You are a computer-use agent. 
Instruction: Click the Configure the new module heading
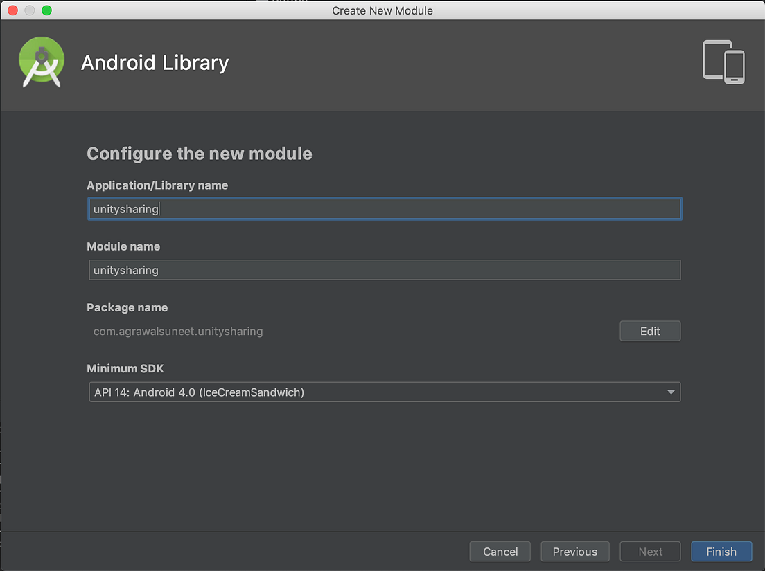pyautogui.click(x=200, y=154)
